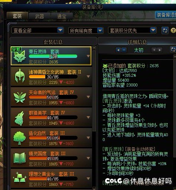Click the plus button next to 太初
Image resolution: width=176 pixels, height=190 pixels.
[154, 50]
